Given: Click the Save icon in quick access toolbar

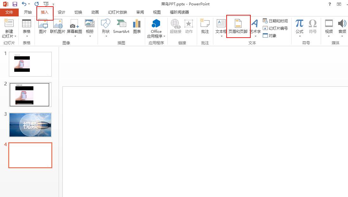Looking at the screenshot, I should [x=15, y=4].
